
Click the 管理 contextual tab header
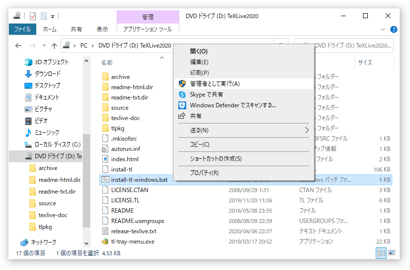click(148, 17)
